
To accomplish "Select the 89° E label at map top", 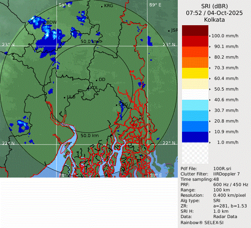I will 155,5.
